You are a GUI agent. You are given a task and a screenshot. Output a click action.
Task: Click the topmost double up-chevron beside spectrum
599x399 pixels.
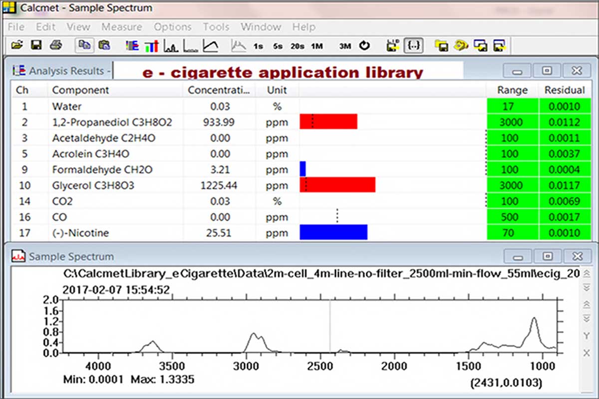(x=587, y=274)
